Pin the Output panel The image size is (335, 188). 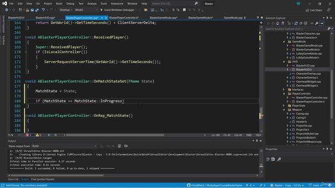(x=257, y=140)
